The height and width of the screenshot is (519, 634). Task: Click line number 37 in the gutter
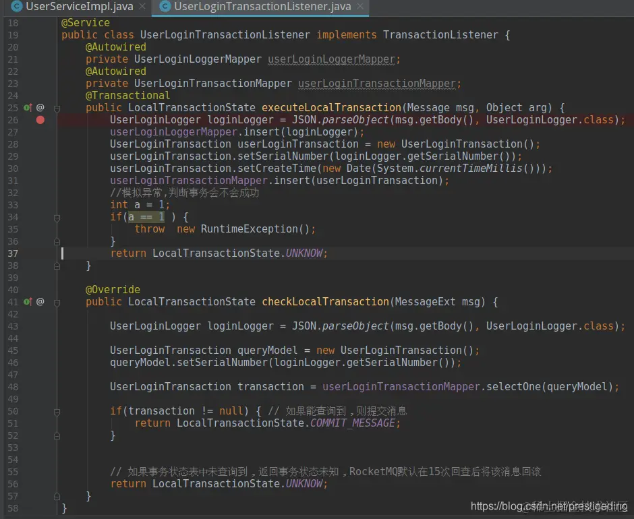click(x=13, y=253)
